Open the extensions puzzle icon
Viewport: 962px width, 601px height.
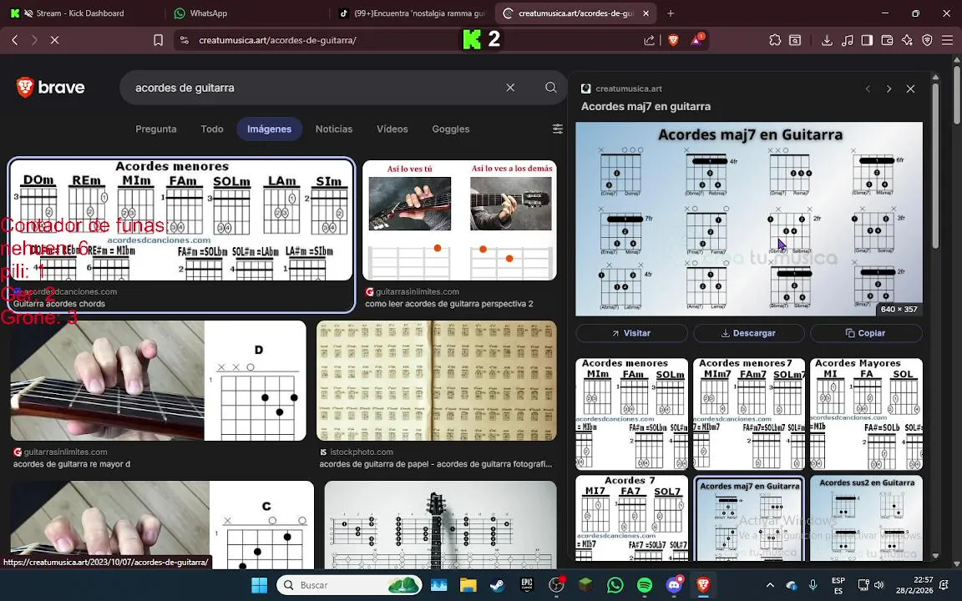tap(775, 40)
